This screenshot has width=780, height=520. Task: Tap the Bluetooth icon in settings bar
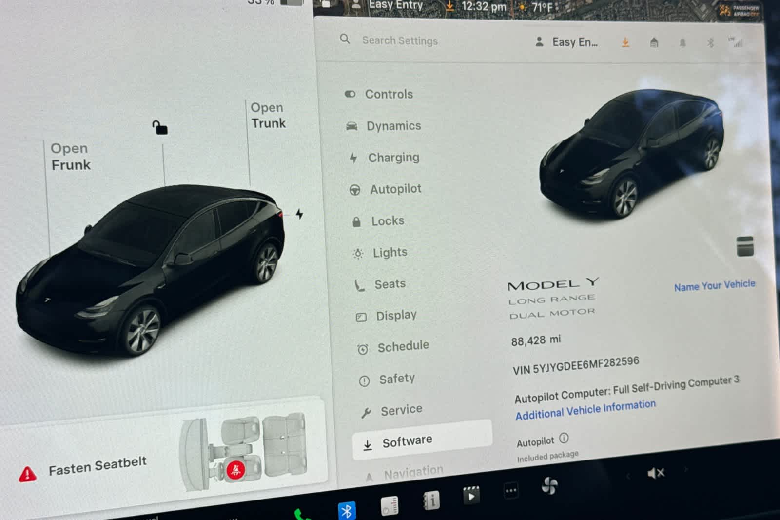pos(710,43)
